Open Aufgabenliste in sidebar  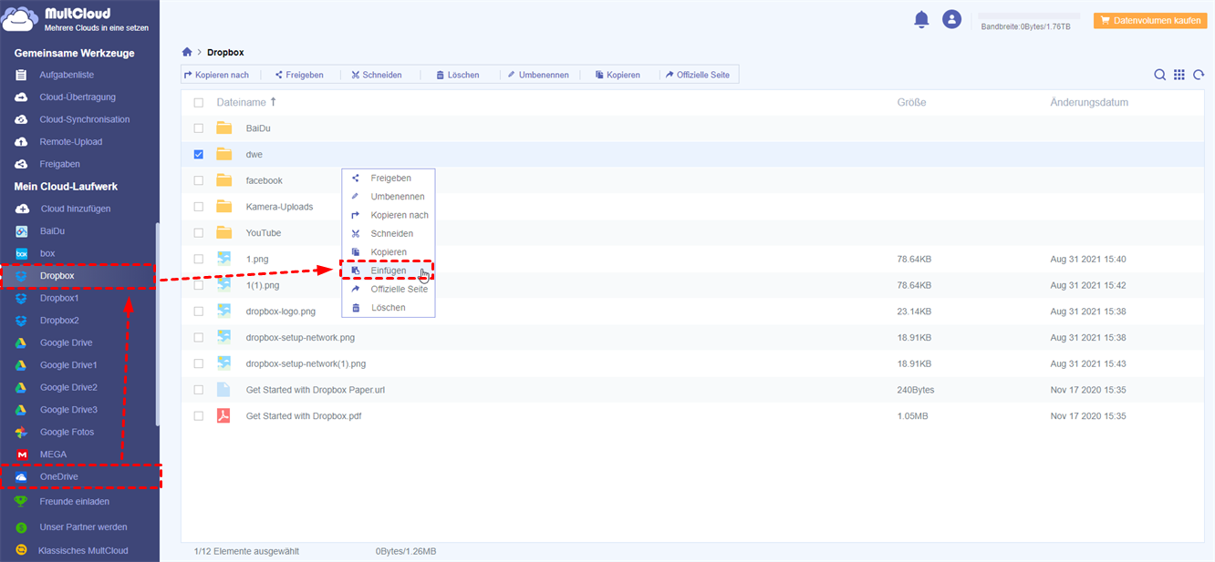[67, 75]
